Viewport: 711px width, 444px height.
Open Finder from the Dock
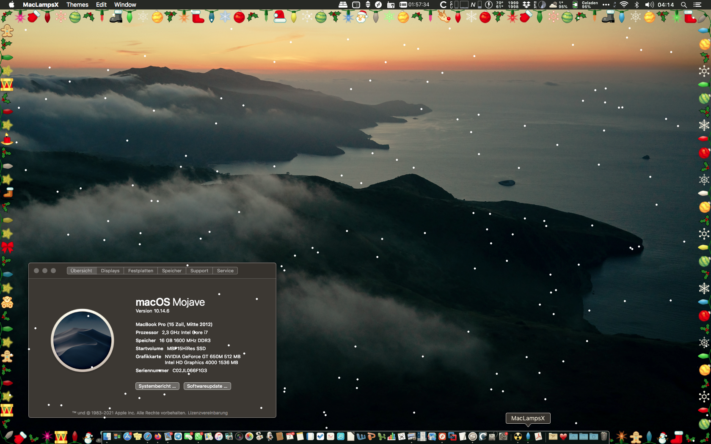(107, 436)
